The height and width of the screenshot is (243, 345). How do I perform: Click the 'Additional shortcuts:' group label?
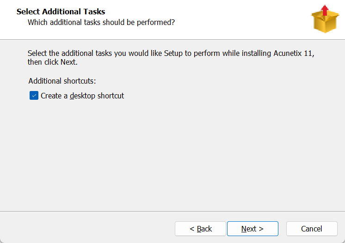tap(62, 81)
